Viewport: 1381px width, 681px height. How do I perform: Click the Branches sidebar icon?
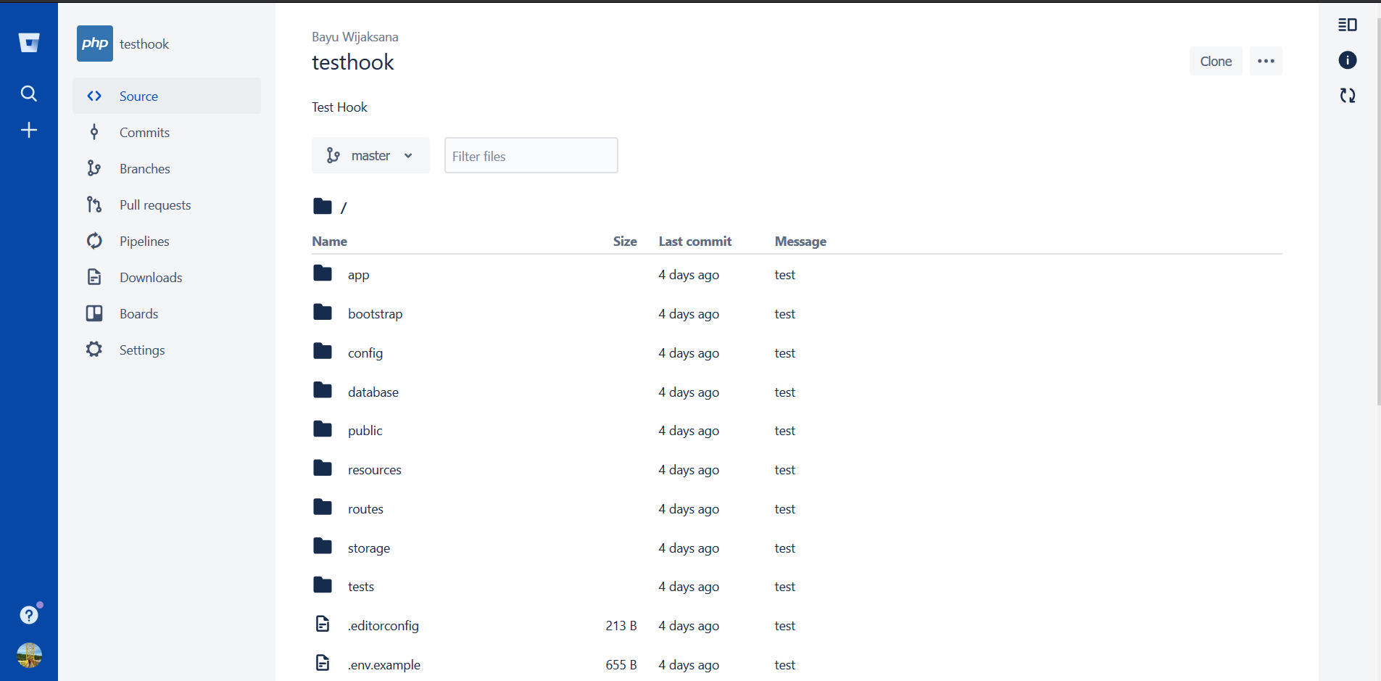click(x=94, y=168)
